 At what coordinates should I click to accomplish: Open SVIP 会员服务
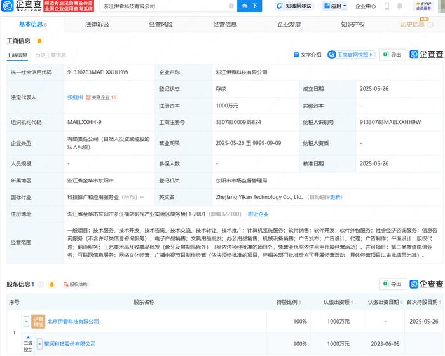(423, 6)
